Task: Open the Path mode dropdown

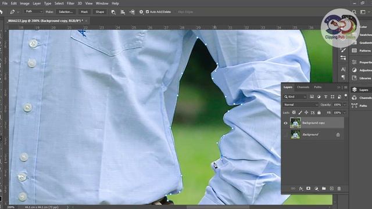Action: click(x=34, y=12)
